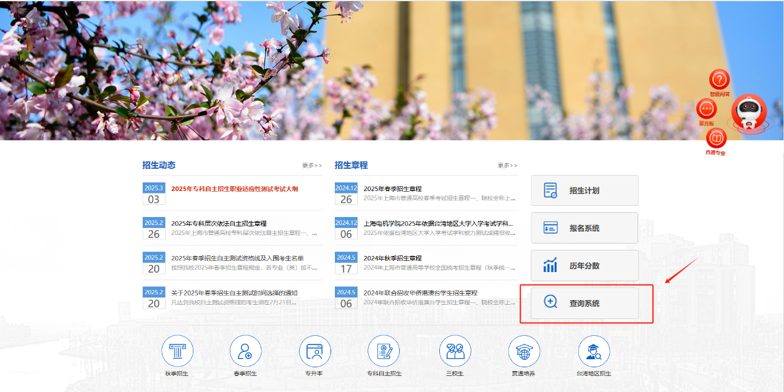This screenshot has width=784, height=392.
Task: Open the 2024年秋季招生章程 article
Action: point(392,258)
